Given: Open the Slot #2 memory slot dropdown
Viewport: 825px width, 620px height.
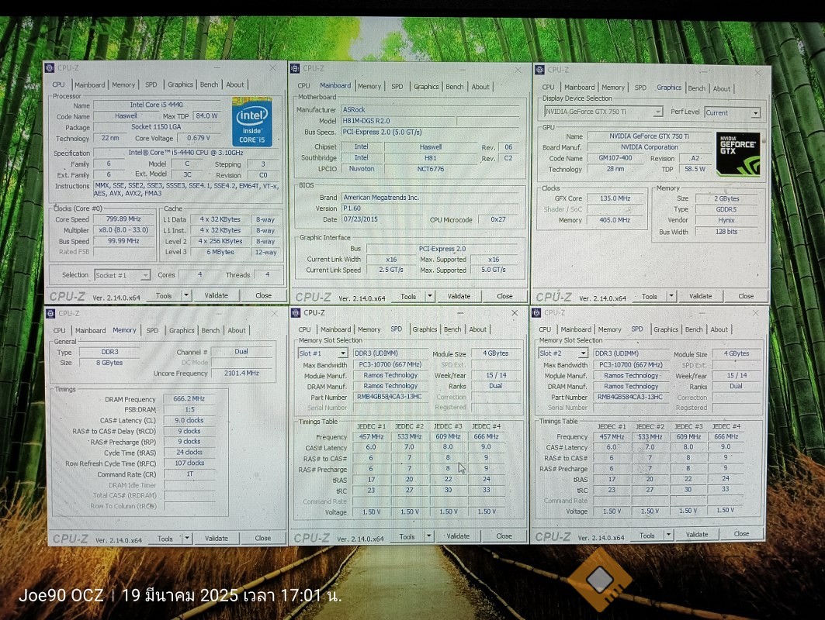Looking at the screenshot, I should (583, 353).
